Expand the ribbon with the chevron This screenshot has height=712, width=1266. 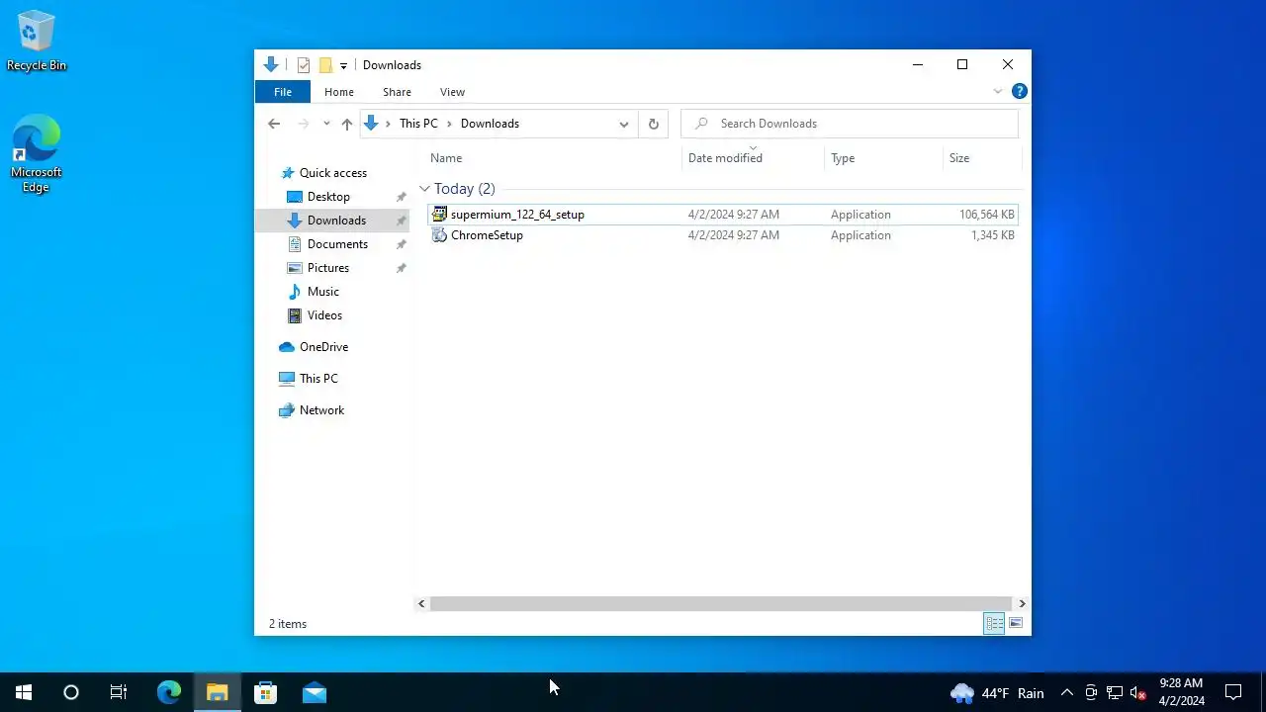[997, 91]
